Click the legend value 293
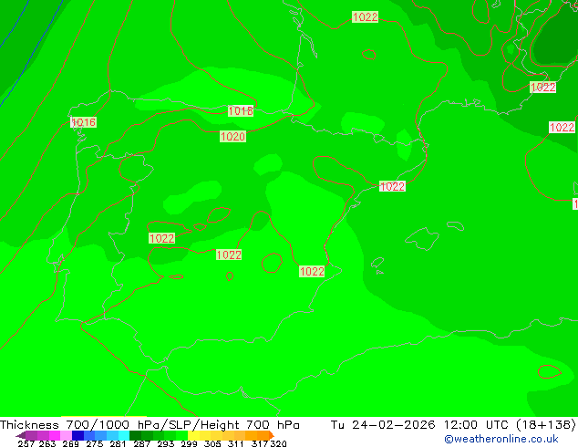578x447 pixels. point(166,443)
